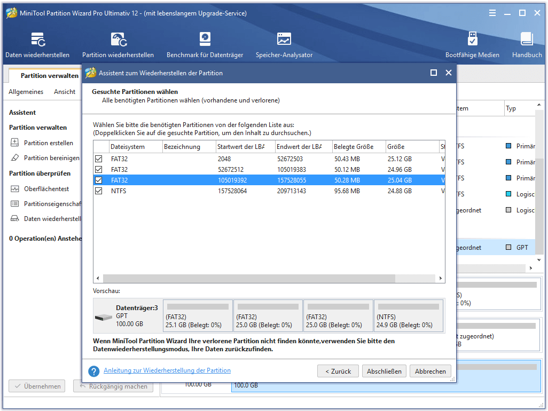The width and height of the screenshot is (548, 411).
Task: Go back with the Zurück button
Action: (x=338, y=370)
